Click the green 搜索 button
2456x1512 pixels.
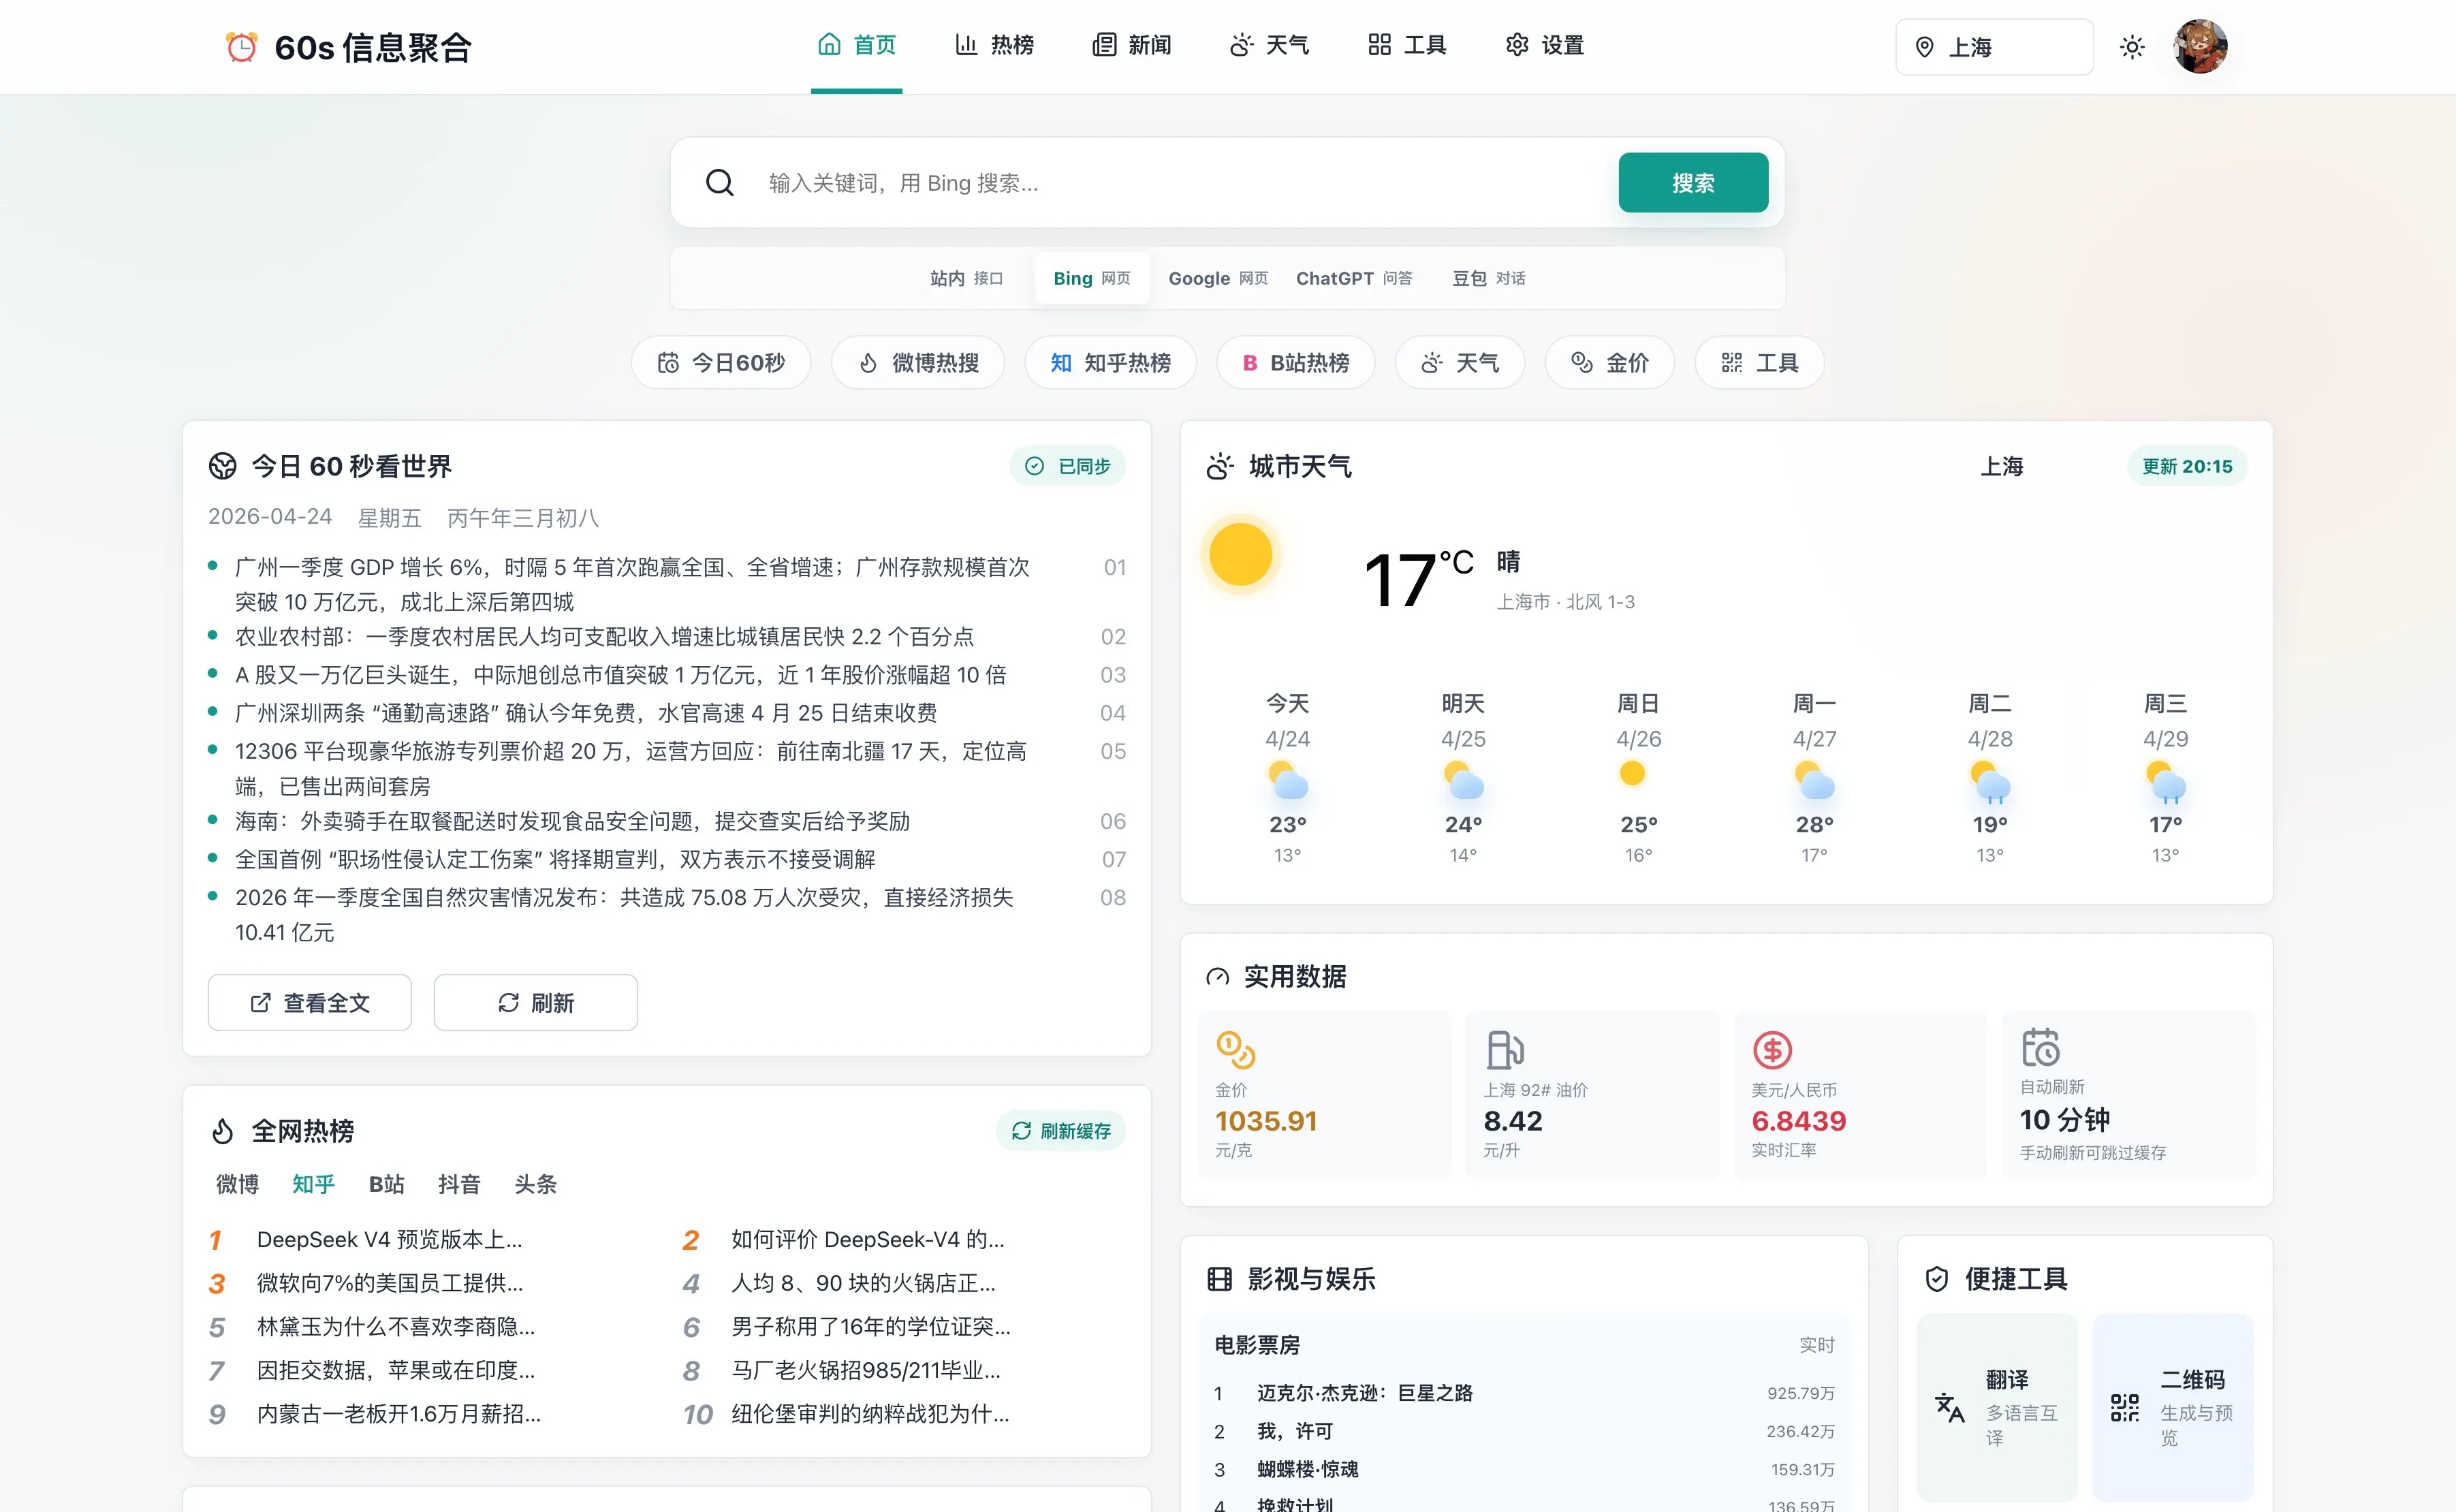click(x=1693, y=183)
